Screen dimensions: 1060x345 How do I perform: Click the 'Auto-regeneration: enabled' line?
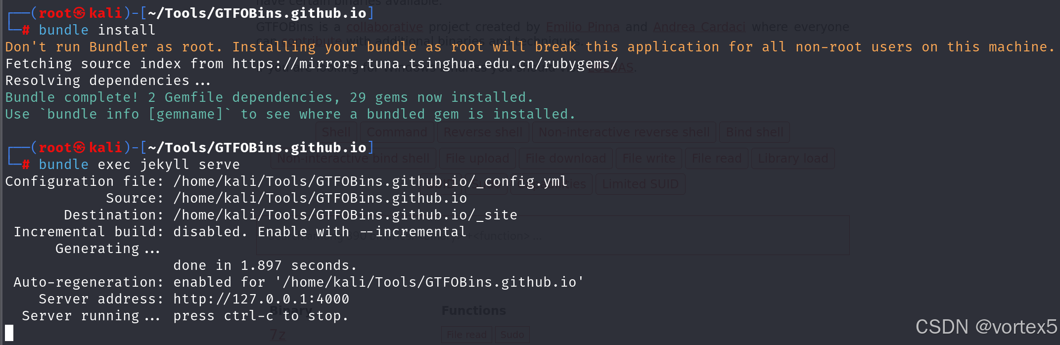click(x=299, y=282)
